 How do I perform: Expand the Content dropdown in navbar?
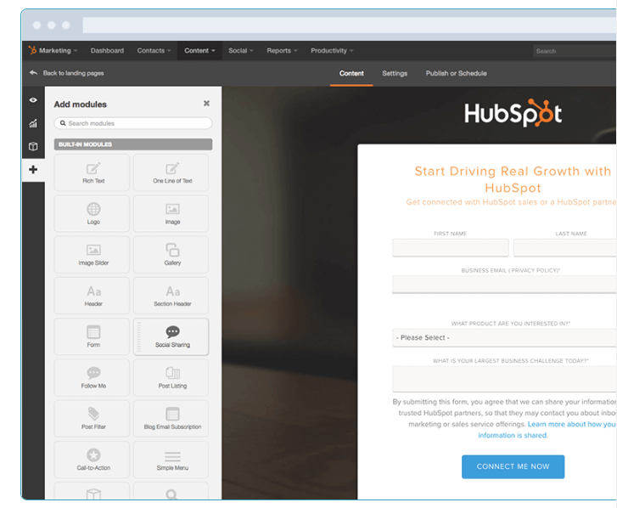[199, 50]
